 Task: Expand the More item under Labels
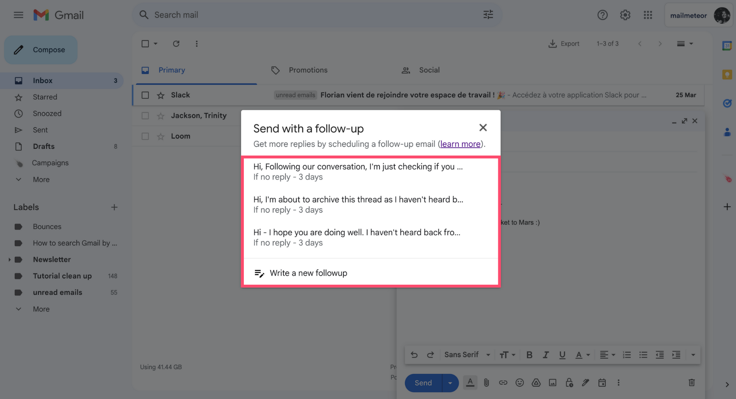[41, 309]
